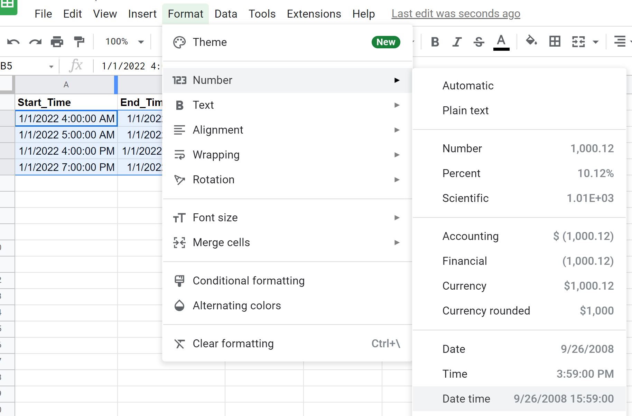This screenshot has width=632, height=416.
Task: Toggle Strikethrough formatting
Action: click(479, 42)
